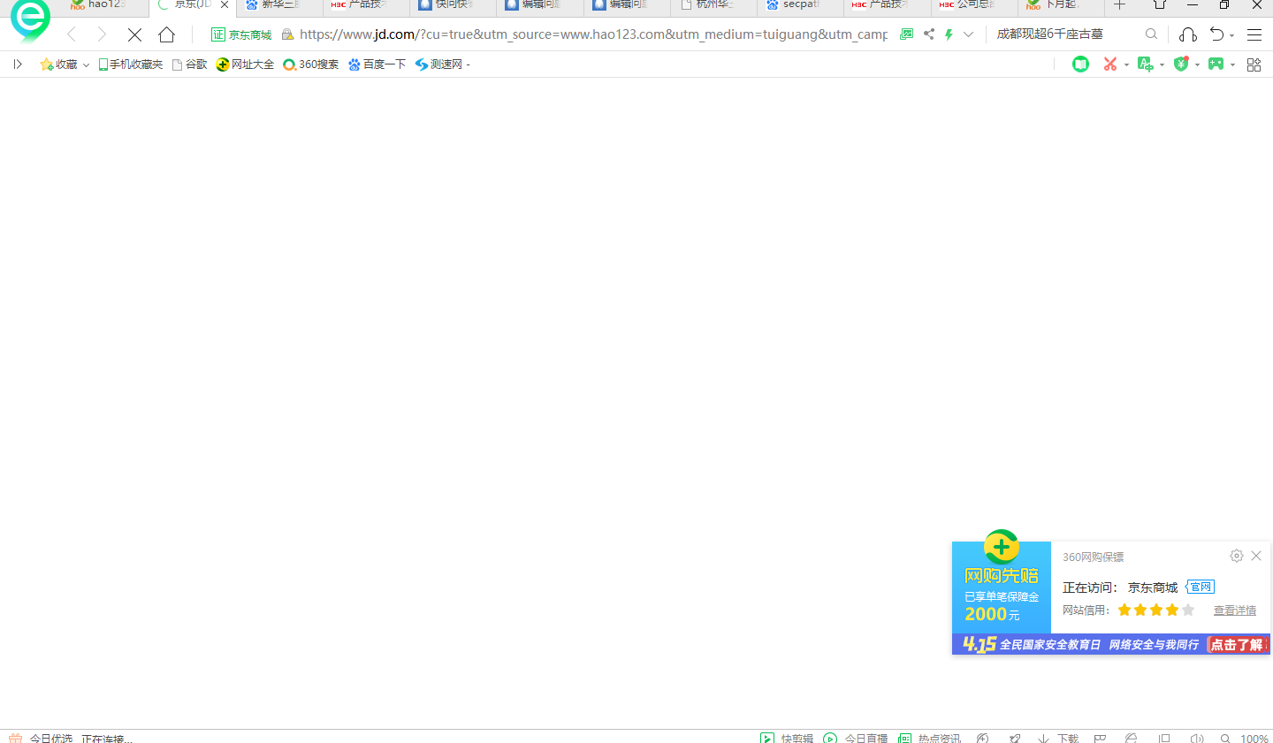
Task: Switch to the secpath tab
Action: (800, 5)
